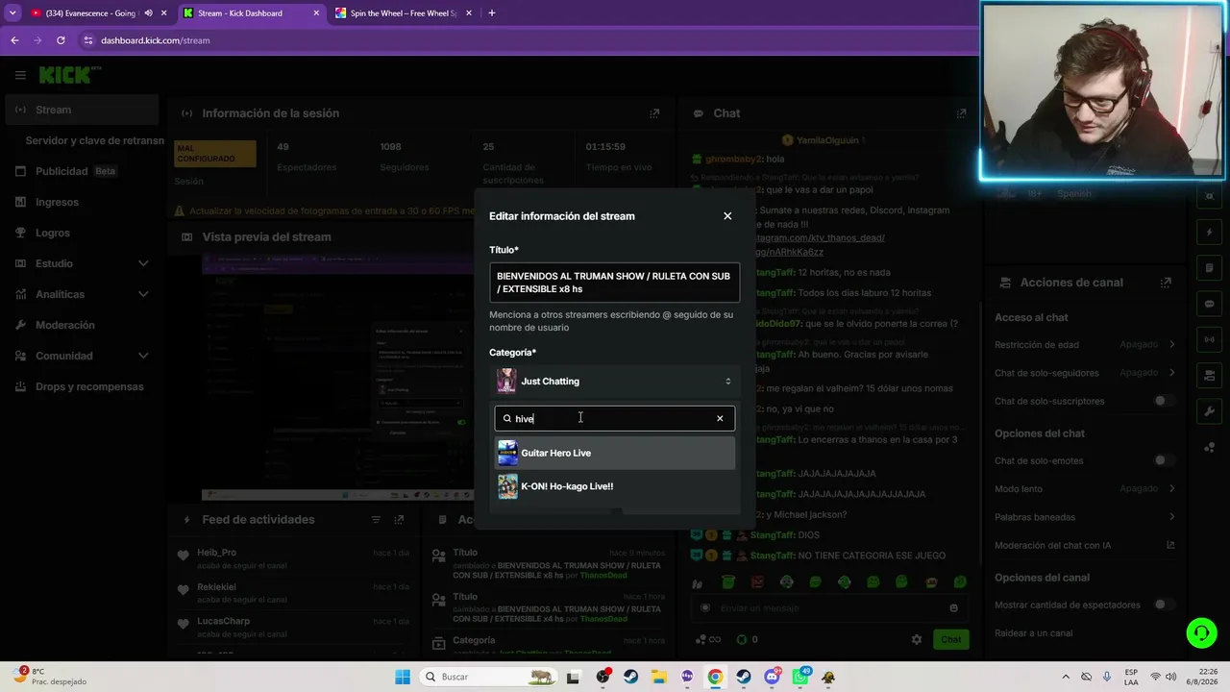1230x692 pixels.
Task: Open Moderación del chat con IA link
Action: [1170, 545]
